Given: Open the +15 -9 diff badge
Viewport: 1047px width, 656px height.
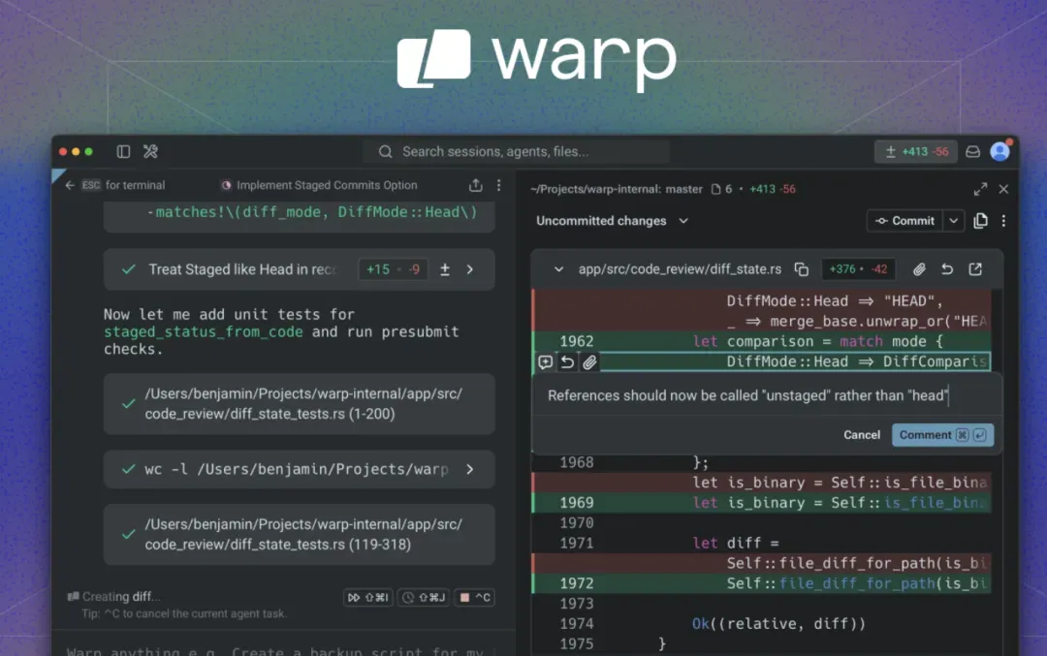Looking at the screenshot, I should pyautogui.click(x=393, y=269).
